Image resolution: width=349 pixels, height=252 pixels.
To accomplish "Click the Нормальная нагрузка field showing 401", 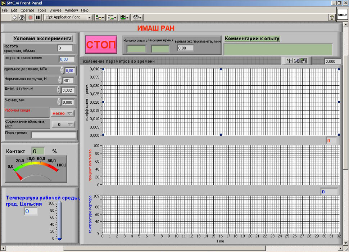I will (68, 81).
